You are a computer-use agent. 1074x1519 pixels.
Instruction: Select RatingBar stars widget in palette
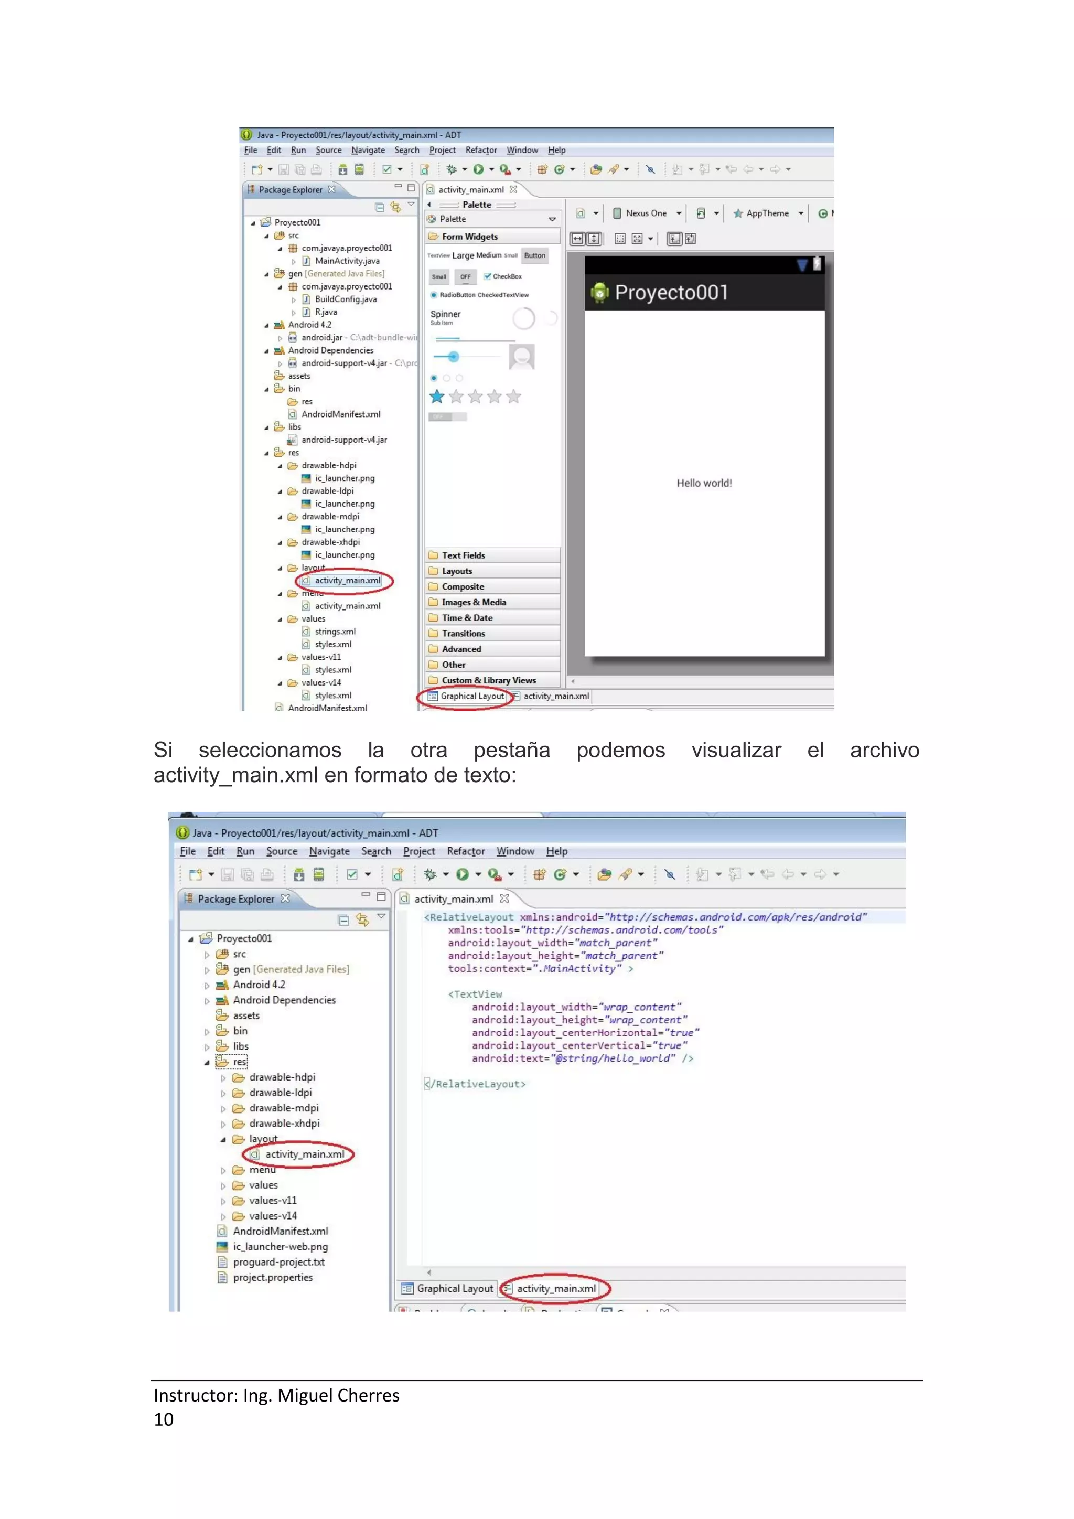[475, 397]
